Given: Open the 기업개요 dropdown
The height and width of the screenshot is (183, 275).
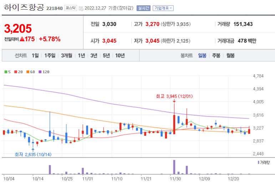Looking at the screenshot, I should pos(163,8).
